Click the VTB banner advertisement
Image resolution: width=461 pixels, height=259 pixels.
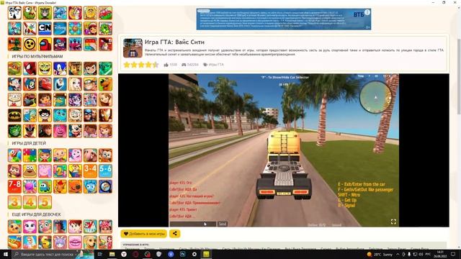click(284, 19)
